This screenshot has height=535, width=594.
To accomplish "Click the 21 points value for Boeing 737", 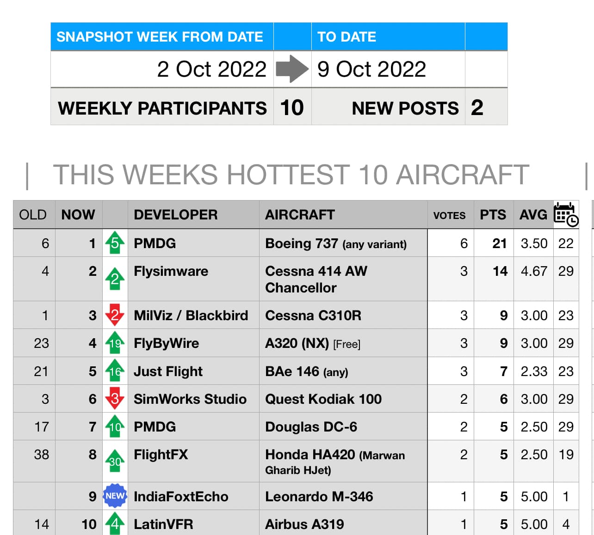I will (500, 243).
